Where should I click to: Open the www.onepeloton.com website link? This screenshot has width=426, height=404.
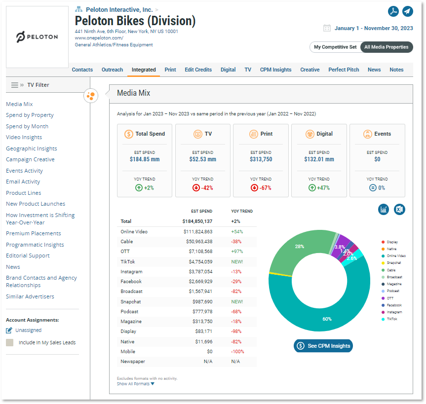pos(99,38)
